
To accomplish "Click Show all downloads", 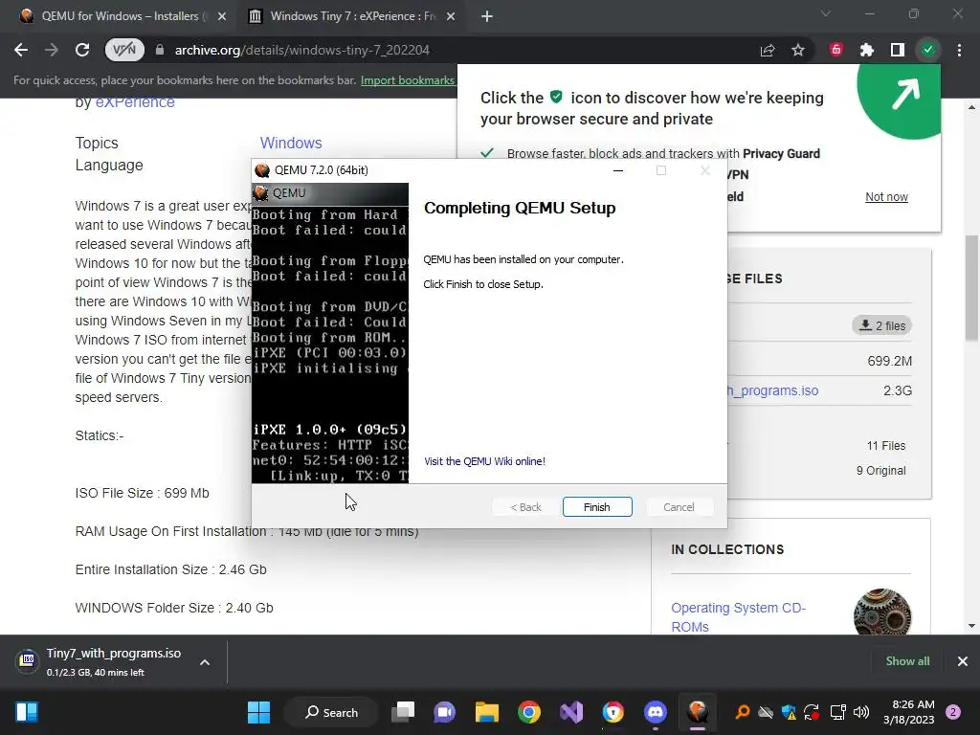I will click(x=907, y=661).
